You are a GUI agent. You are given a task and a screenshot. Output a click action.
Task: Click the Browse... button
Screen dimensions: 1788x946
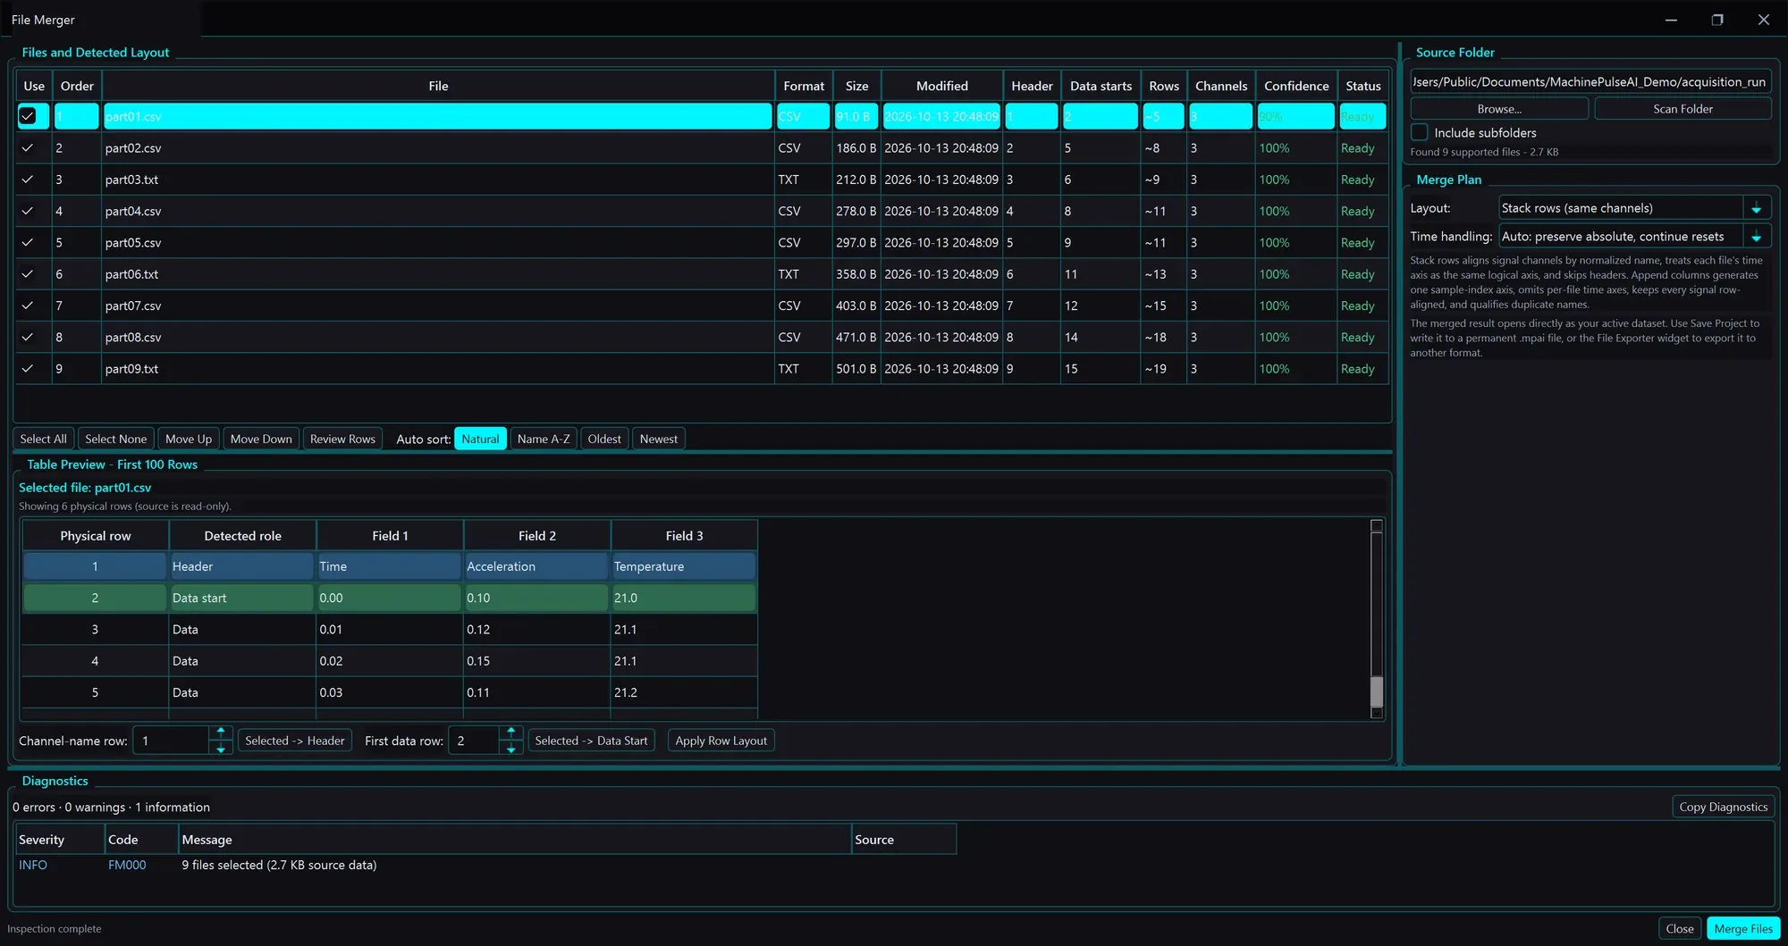click(x=1499, y=108)
